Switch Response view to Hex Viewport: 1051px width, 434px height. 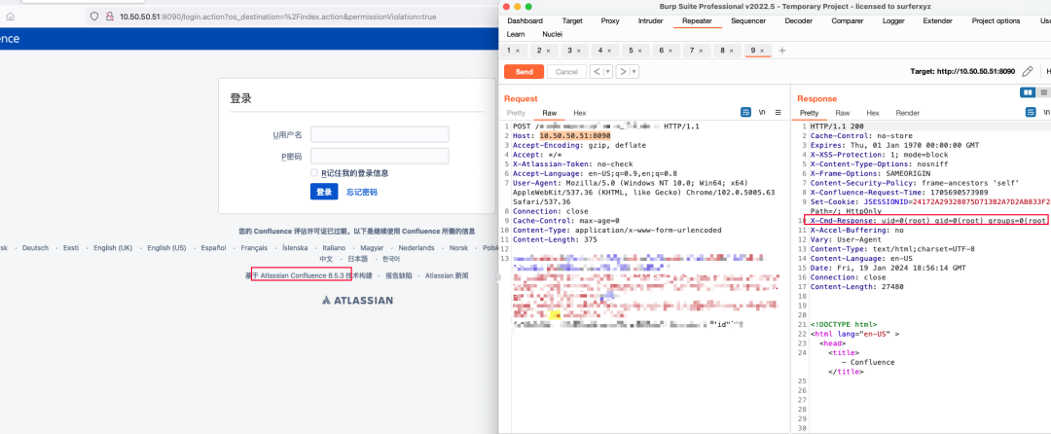[873, 113]
